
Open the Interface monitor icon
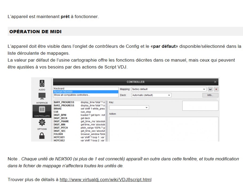pos(42,96)
